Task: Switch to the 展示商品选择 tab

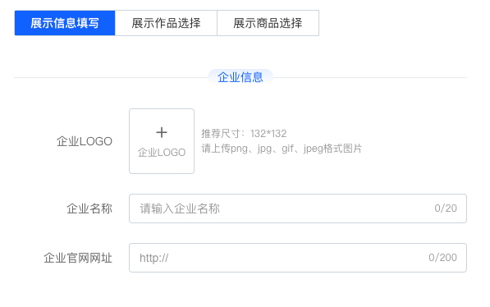Action: pos(268,23)
